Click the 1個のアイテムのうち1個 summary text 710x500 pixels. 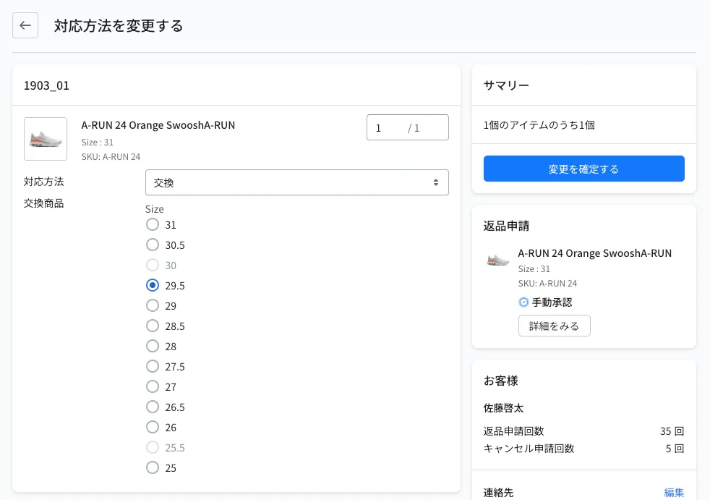click(x=539, y=125)
